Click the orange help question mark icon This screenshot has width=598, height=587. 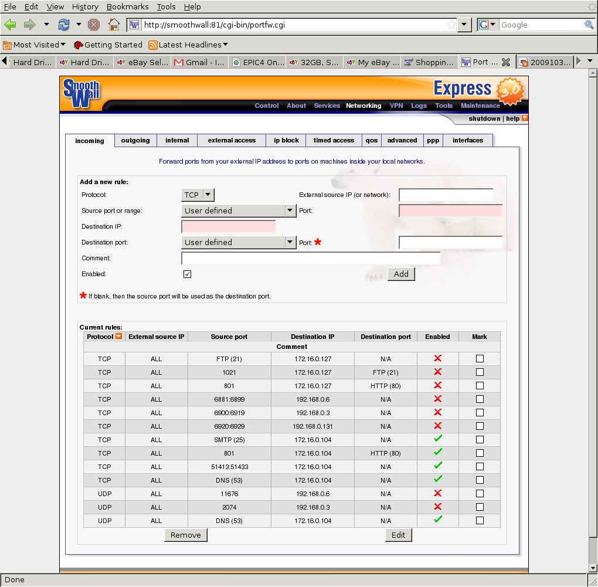[525, 118]
